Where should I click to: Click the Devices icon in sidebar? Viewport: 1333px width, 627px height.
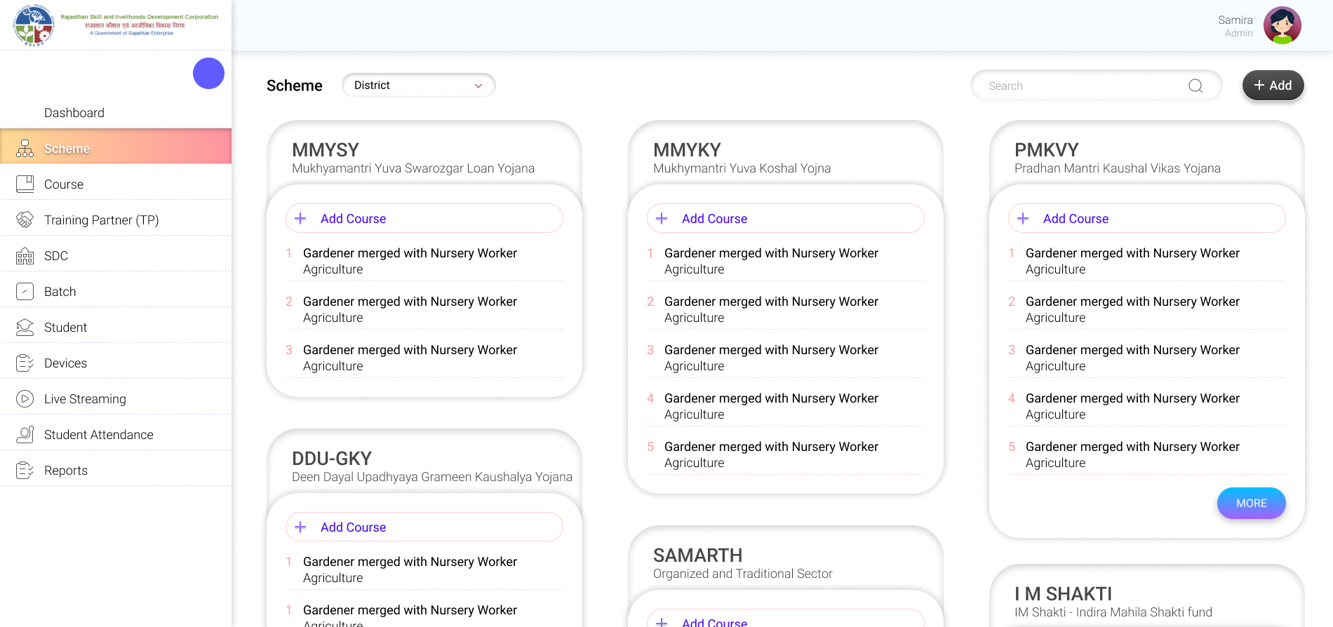coord(25,363)
